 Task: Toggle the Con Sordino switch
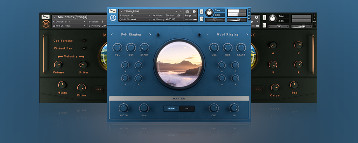tap(84, 40)
